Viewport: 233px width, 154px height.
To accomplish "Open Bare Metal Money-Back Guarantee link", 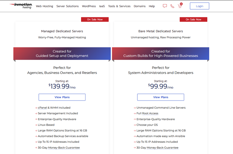I will click(x=162, y=148).
